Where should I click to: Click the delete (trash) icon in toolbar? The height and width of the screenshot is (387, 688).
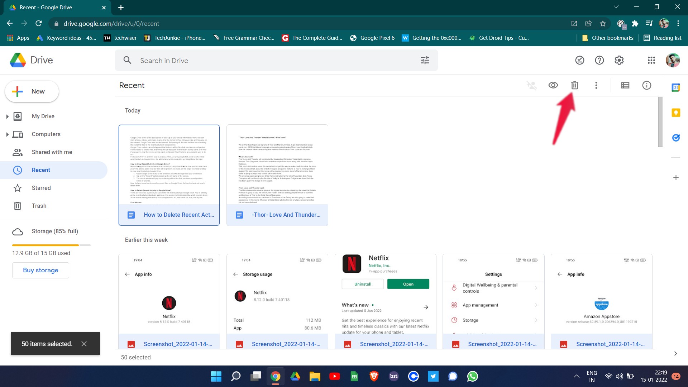tap(575, 85)
